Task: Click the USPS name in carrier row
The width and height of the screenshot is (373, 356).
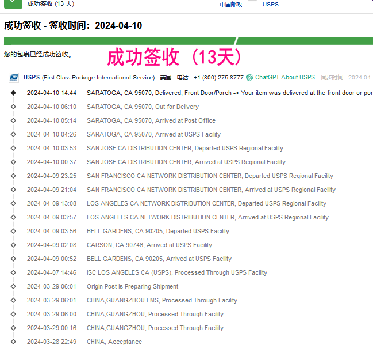Action: tap(32, 78)
